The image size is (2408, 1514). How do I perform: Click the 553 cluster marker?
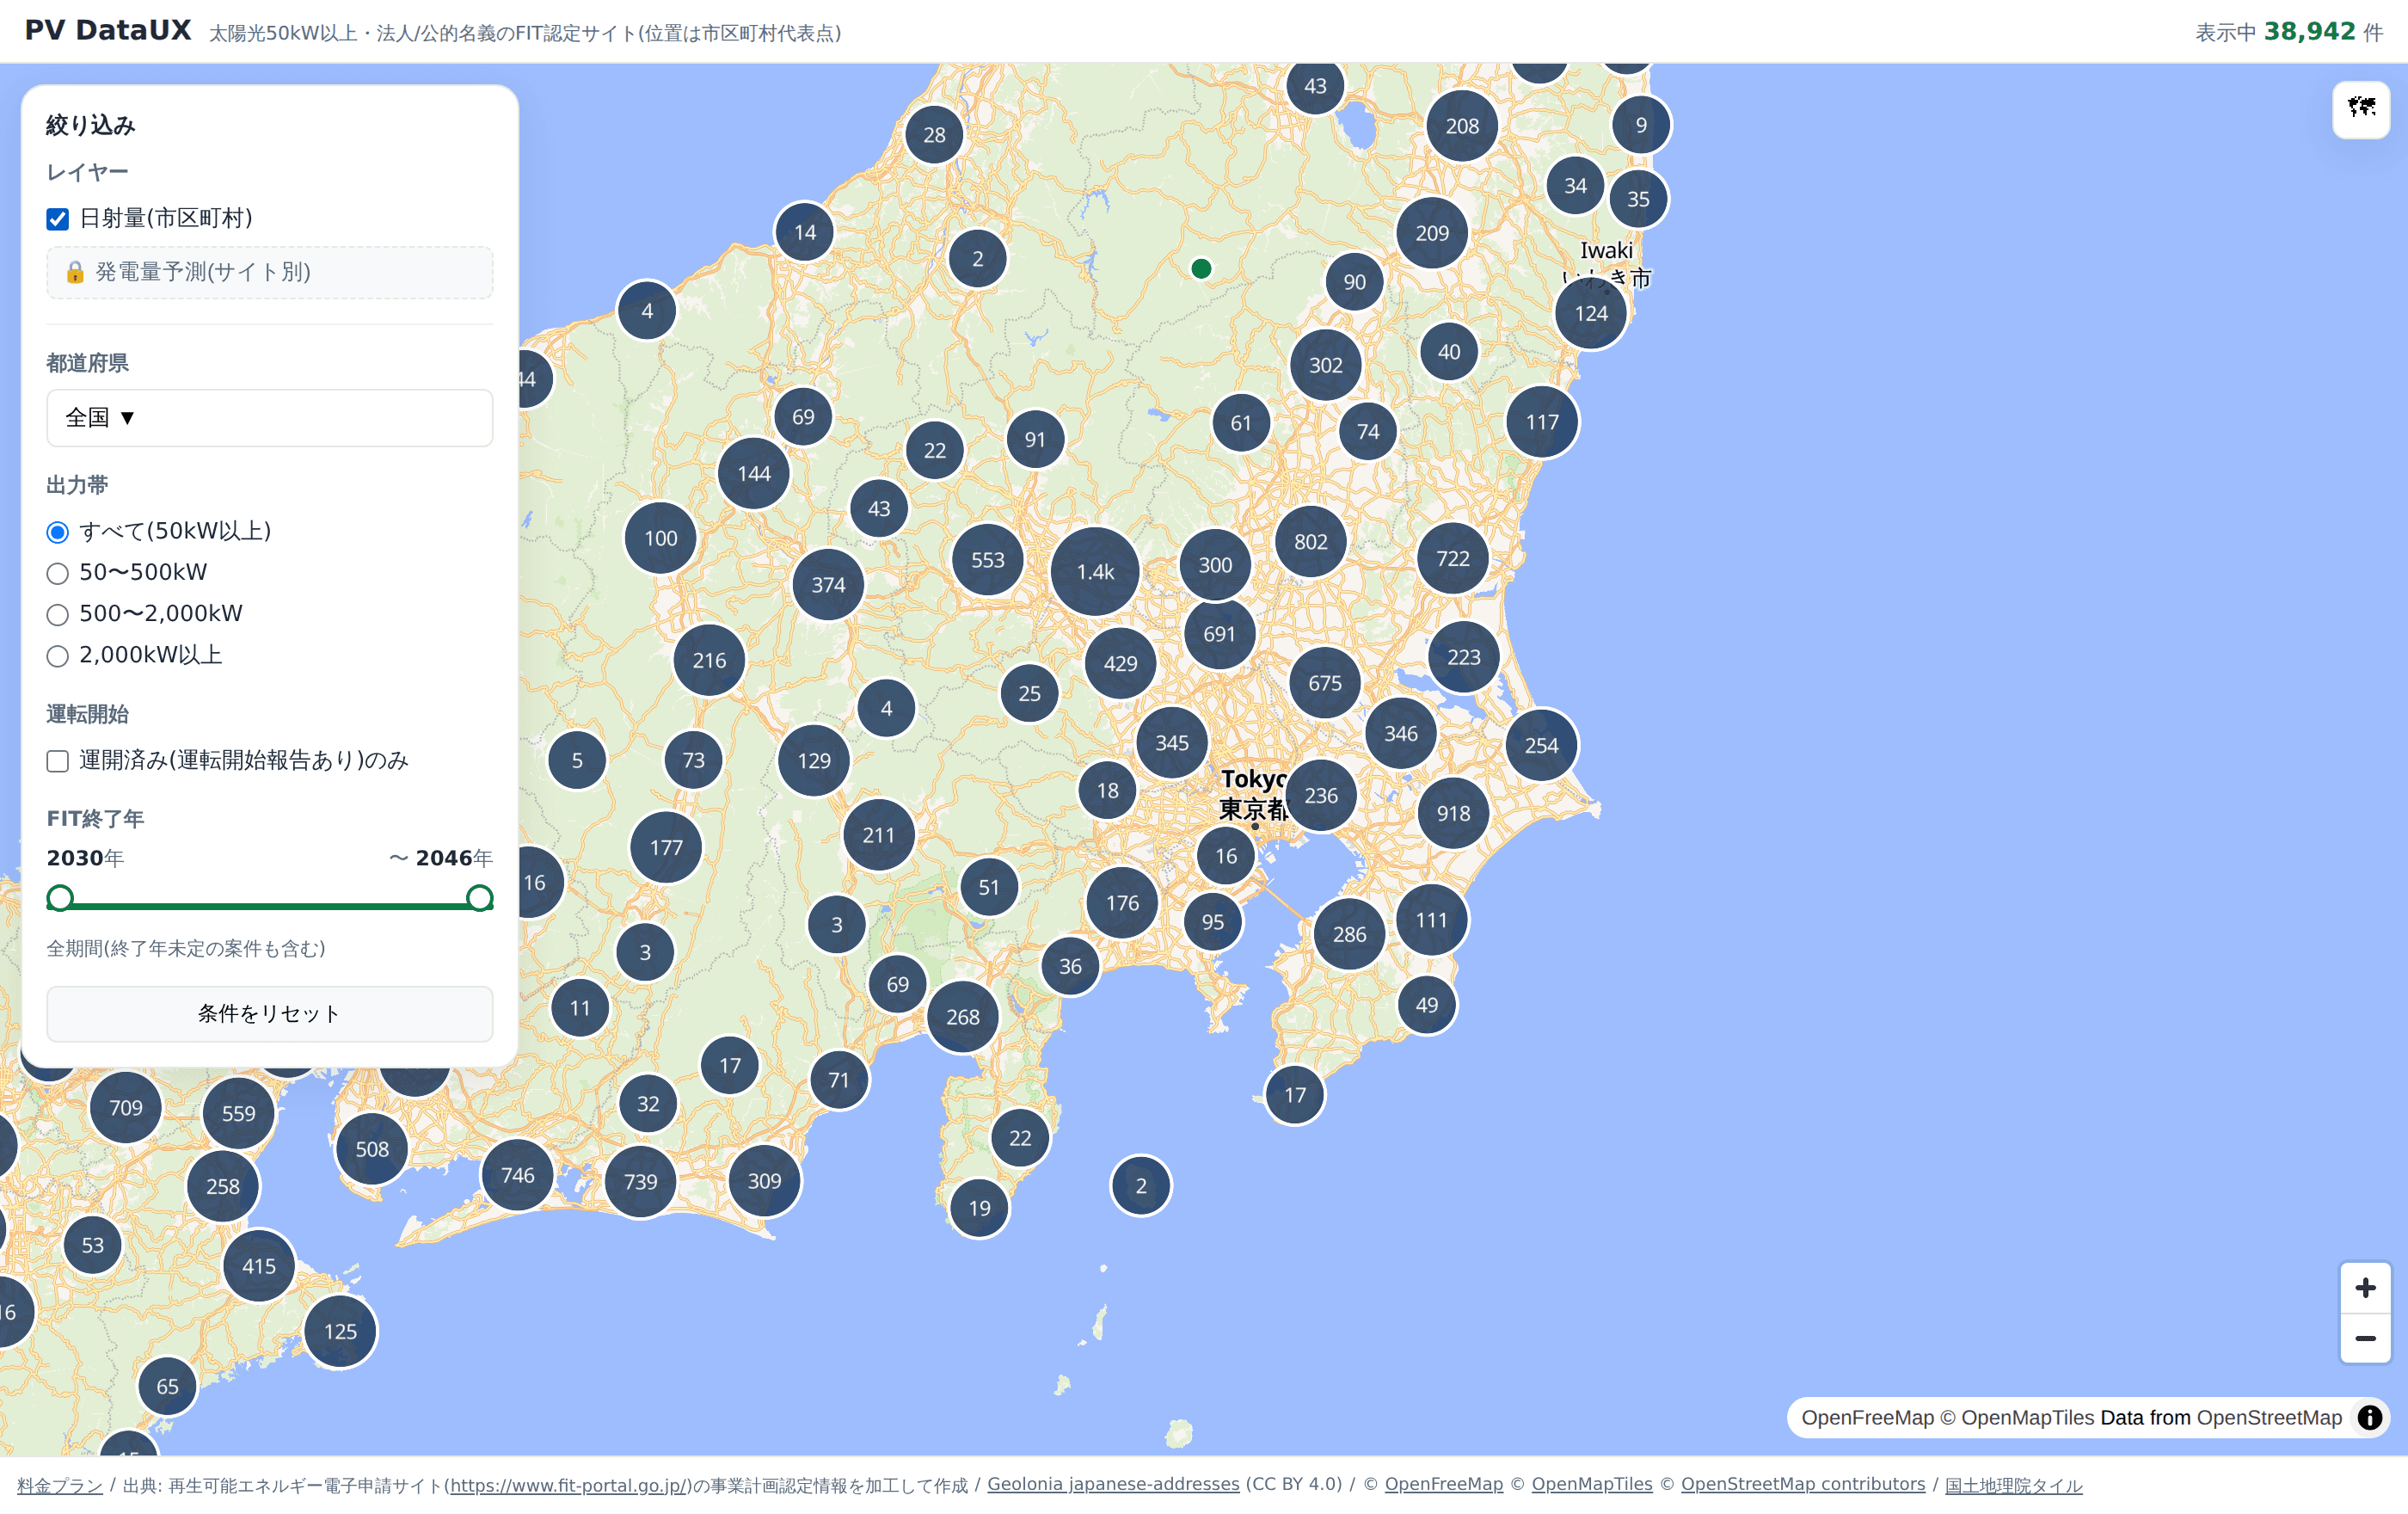click(x=988, y=559)
